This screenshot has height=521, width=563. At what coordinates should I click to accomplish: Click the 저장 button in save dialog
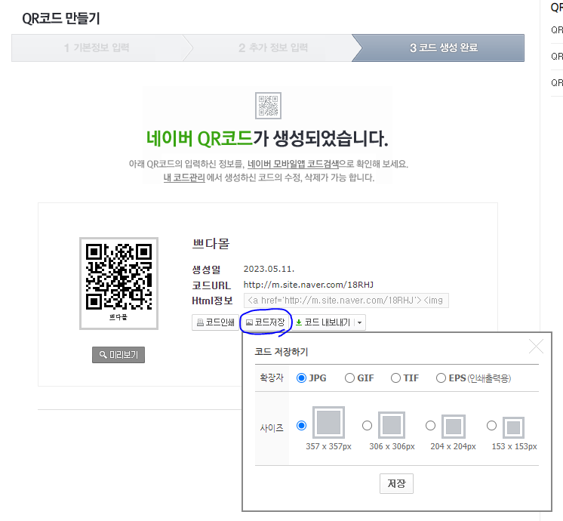point(396,483)
